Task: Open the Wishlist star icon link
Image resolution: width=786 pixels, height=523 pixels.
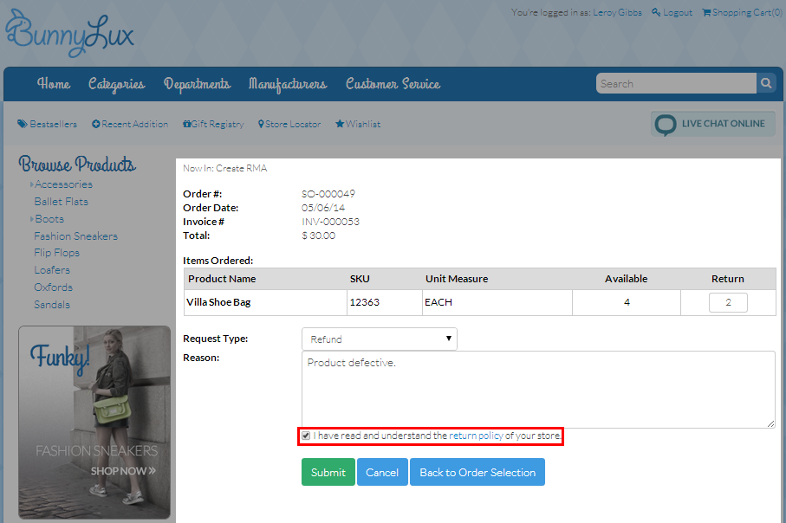Action: (340, 125)
